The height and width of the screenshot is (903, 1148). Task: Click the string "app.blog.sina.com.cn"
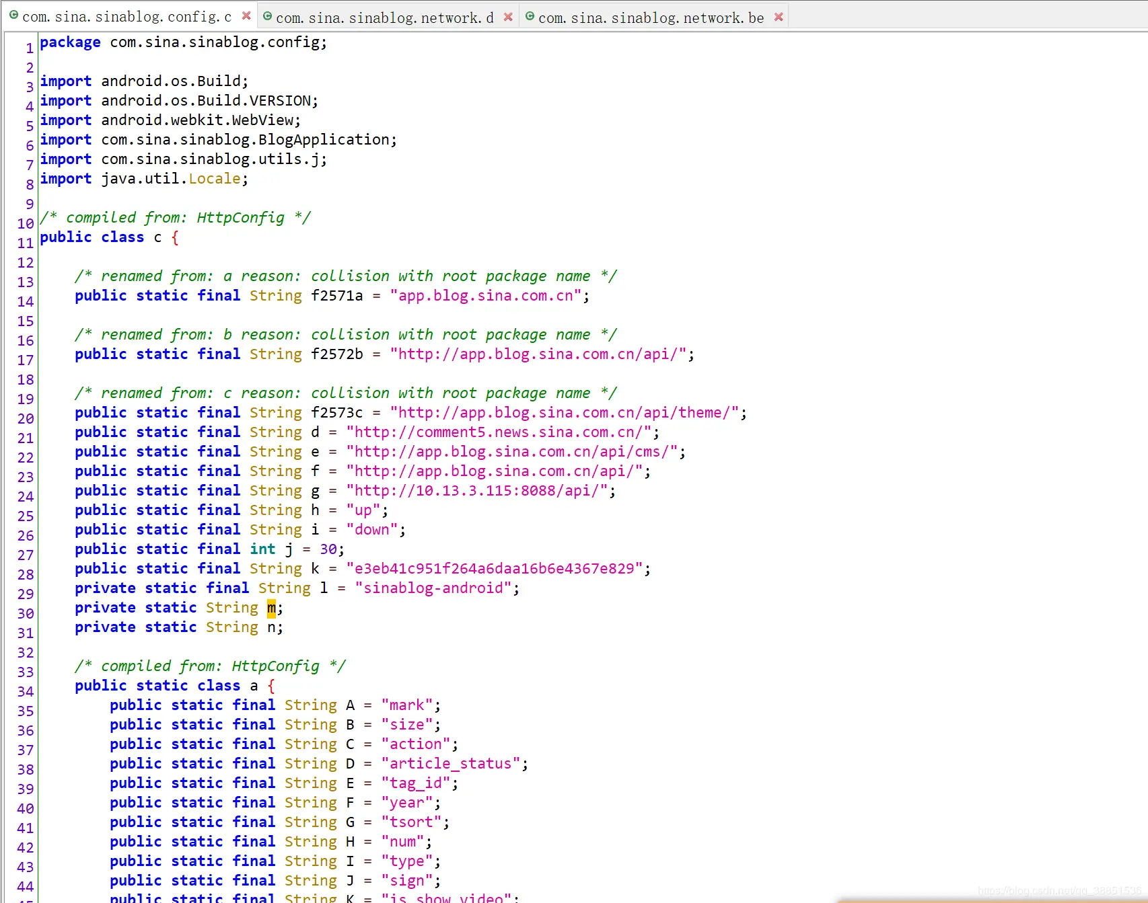[x=486, y=296]
